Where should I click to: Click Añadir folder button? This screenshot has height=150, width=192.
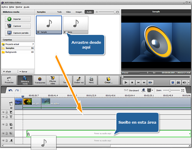[x=10, y=72]
